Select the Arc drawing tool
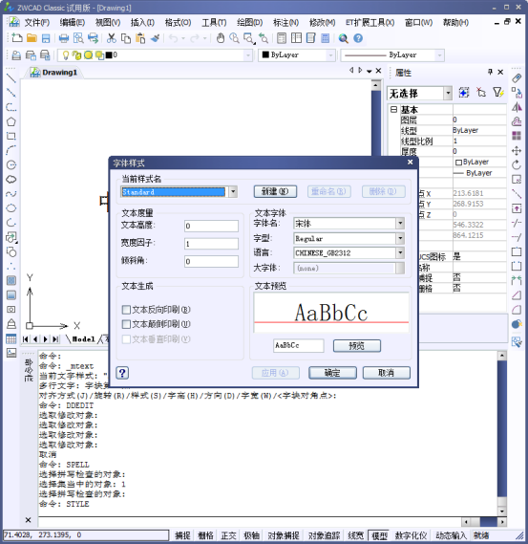The height and width of the screenshot is (544, 528). 11,150
